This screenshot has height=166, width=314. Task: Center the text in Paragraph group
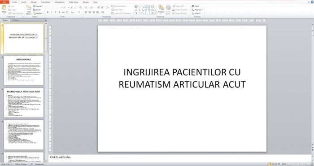click(x=90, y=12)
